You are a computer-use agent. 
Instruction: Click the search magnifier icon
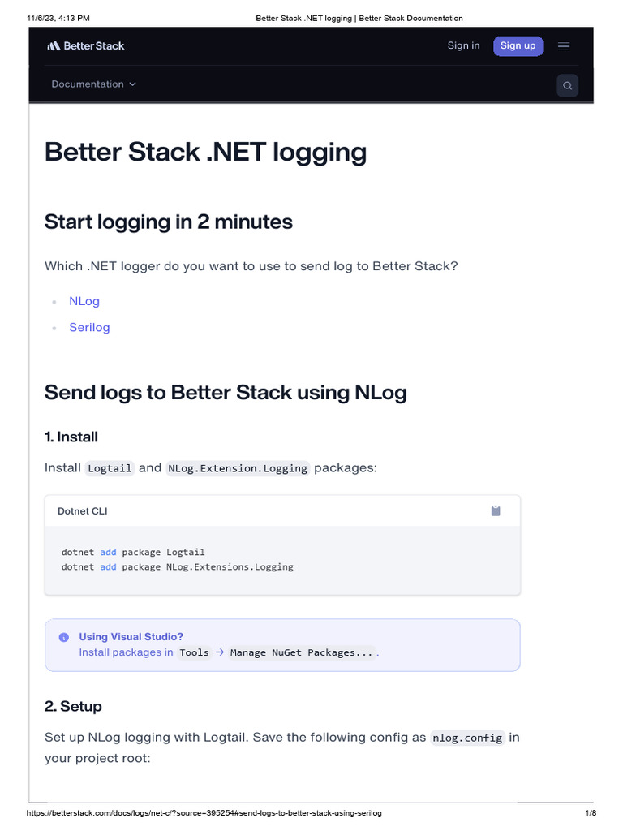(x=568, y=85)
